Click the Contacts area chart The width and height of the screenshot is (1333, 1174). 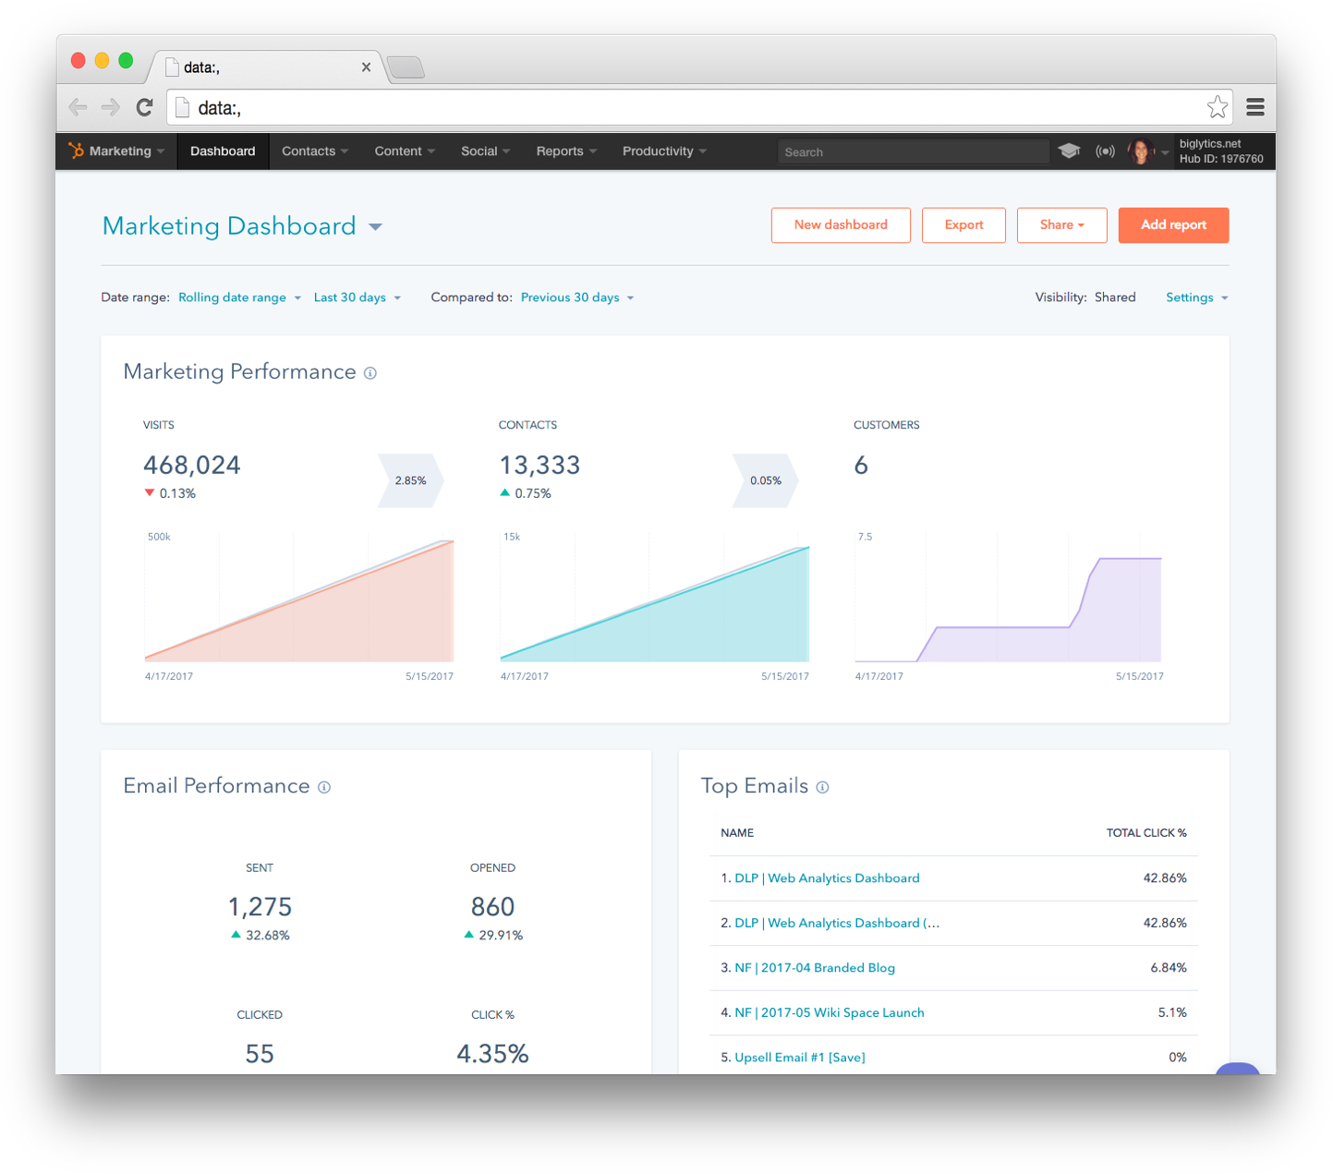click(x=654, y=597)
